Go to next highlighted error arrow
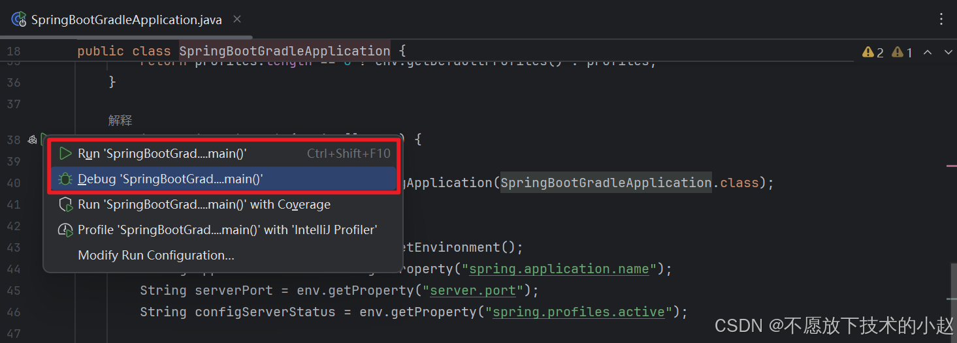The height and width of the screenshot is (343, 957). pyautogui.click(x=949, y=52)
